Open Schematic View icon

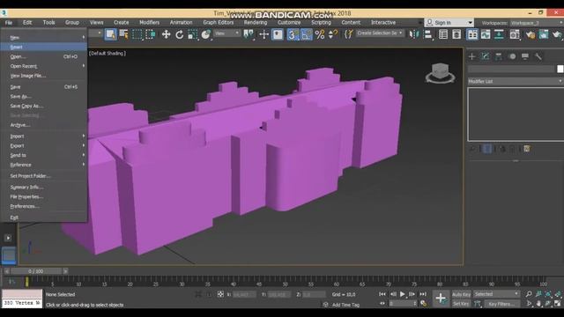[x=499, y=34]
